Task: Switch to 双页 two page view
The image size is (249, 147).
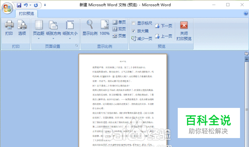Action: [119, 29]
